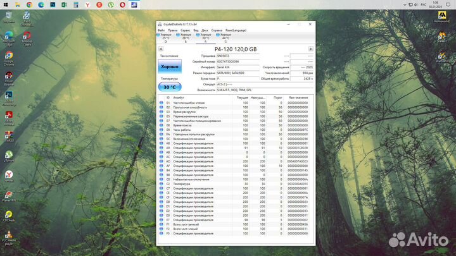456x256 pixels.
Task: Click the Хорошо health status button
Action: (x=170, y=66)
